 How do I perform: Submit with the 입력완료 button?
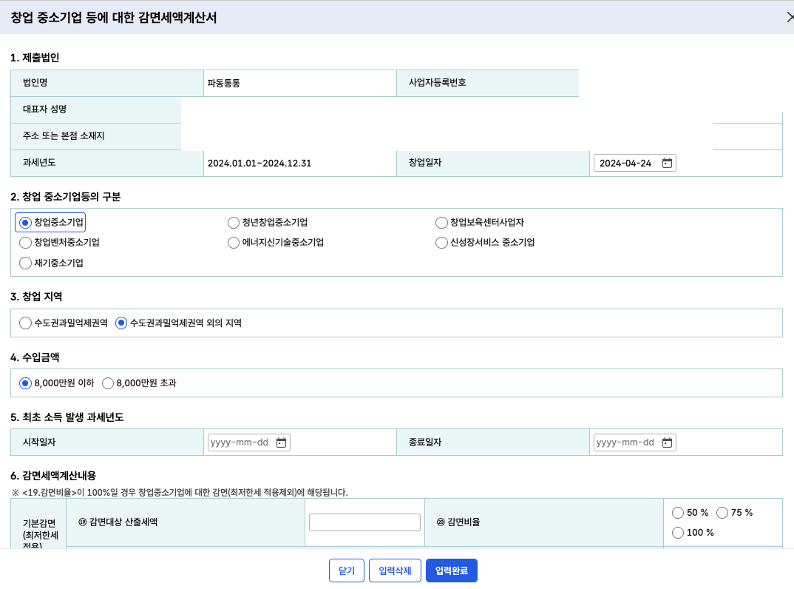452,571
